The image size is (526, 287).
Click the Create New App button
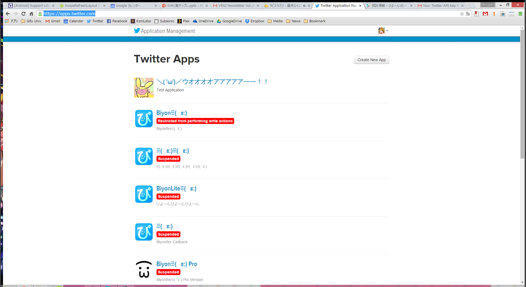click(x=371, y=60)
